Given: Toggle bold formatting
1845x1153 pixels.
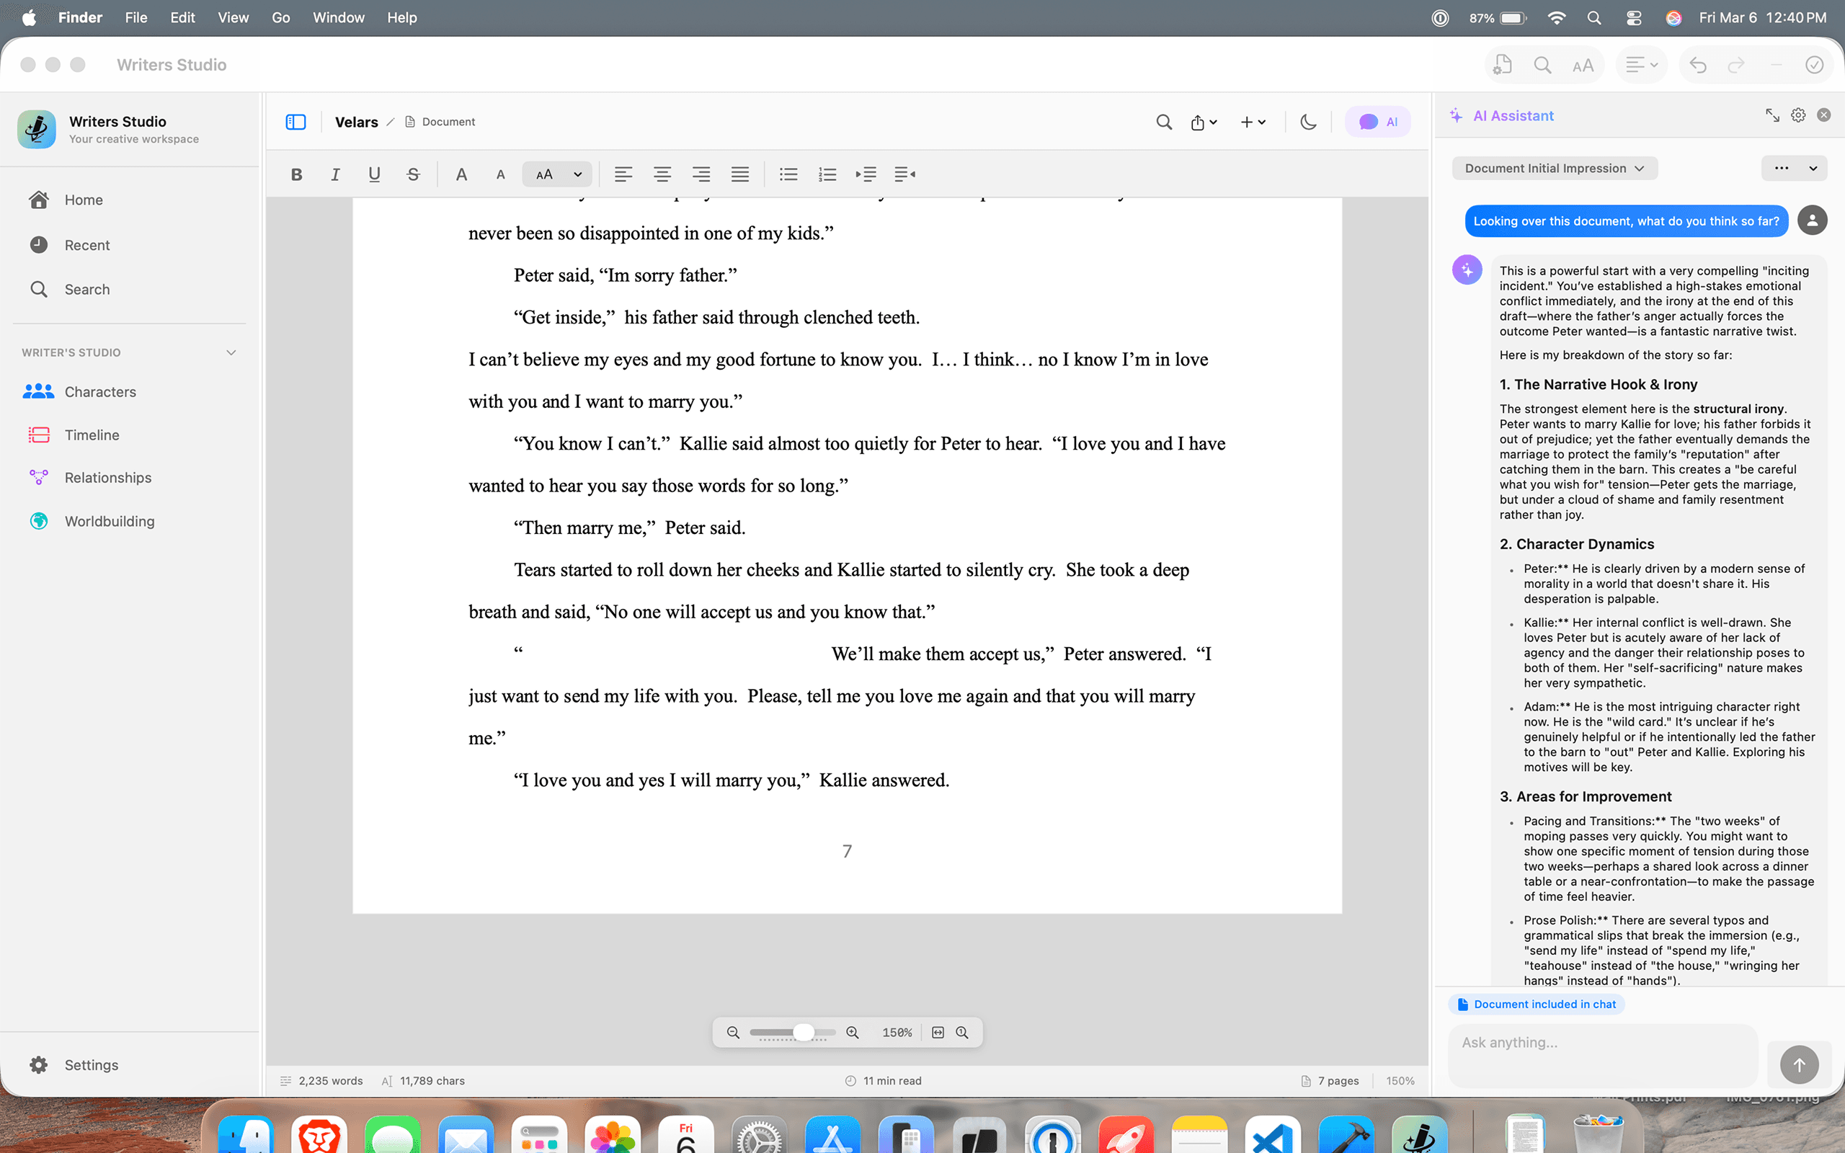Looking at the screenshot, I should tap(297, 174).
